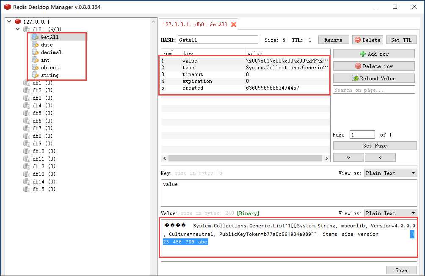Open the Value 'View as' Plain Text dropdown
Screen dimensions: 425x276
point(391,213)
